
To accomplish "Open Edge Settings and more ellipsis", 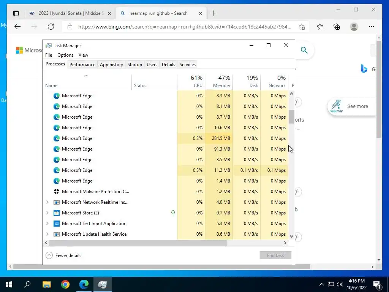I will 372,27.
